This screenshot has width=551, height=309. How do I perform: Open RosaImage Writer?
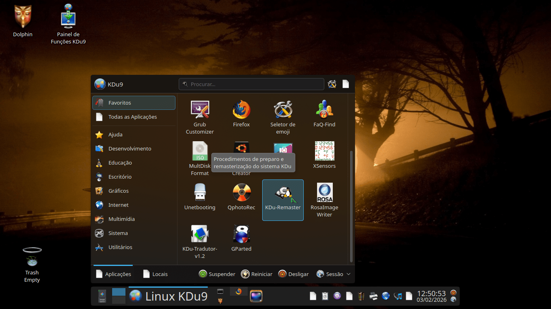click(x=324, y=200)
